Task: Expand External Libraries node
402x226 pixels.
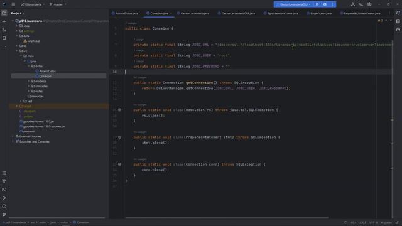Action: pyautogui.click(x=13, y=137)
